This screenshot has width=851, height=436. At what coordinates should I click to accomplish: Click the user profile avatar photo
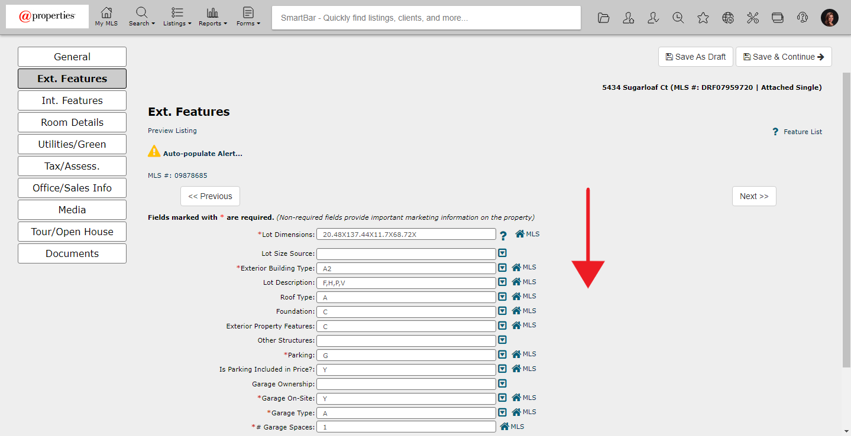pos(830,18)
